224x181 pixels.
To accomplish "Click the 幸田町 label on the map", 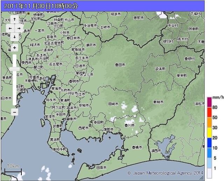I will (99, 122).
